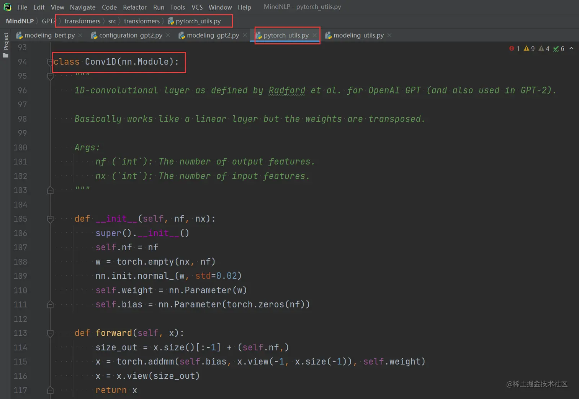Open the Edit menu
Image resolution: width=579 pixels, height=399 pixels.
(39, 7)
